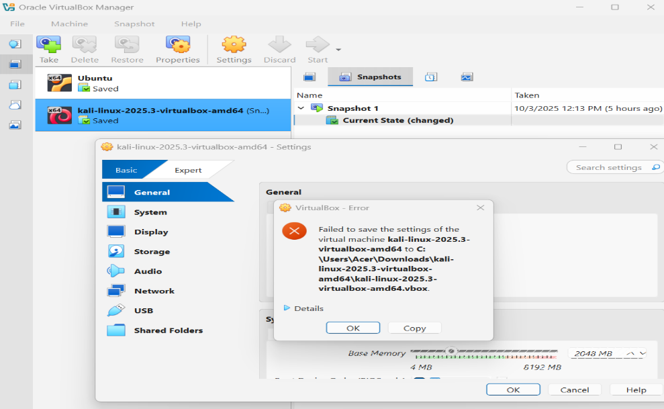The image size is (664, 409).
Task: Open the Storage settings section
Action: 152,251
